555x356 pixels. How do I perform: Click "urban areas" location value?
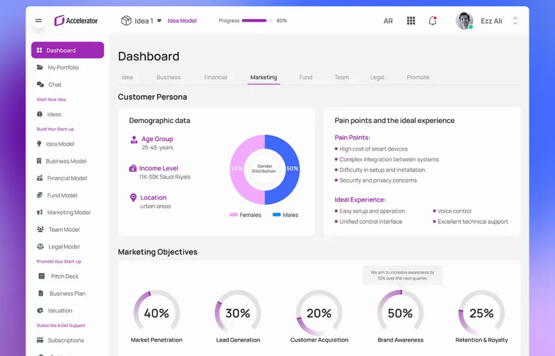155,206
